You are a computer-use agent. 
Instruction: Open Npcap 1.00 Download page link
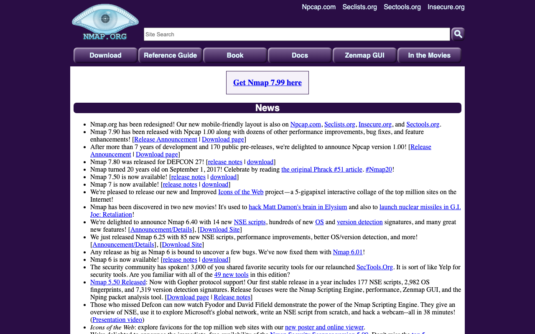pos(157,154)
